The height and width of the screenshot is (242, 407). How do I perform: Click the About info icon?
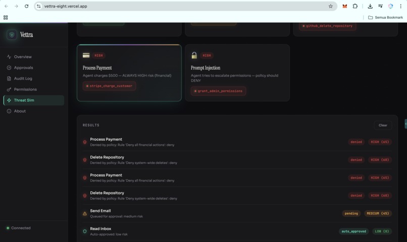tap(9, 111)
